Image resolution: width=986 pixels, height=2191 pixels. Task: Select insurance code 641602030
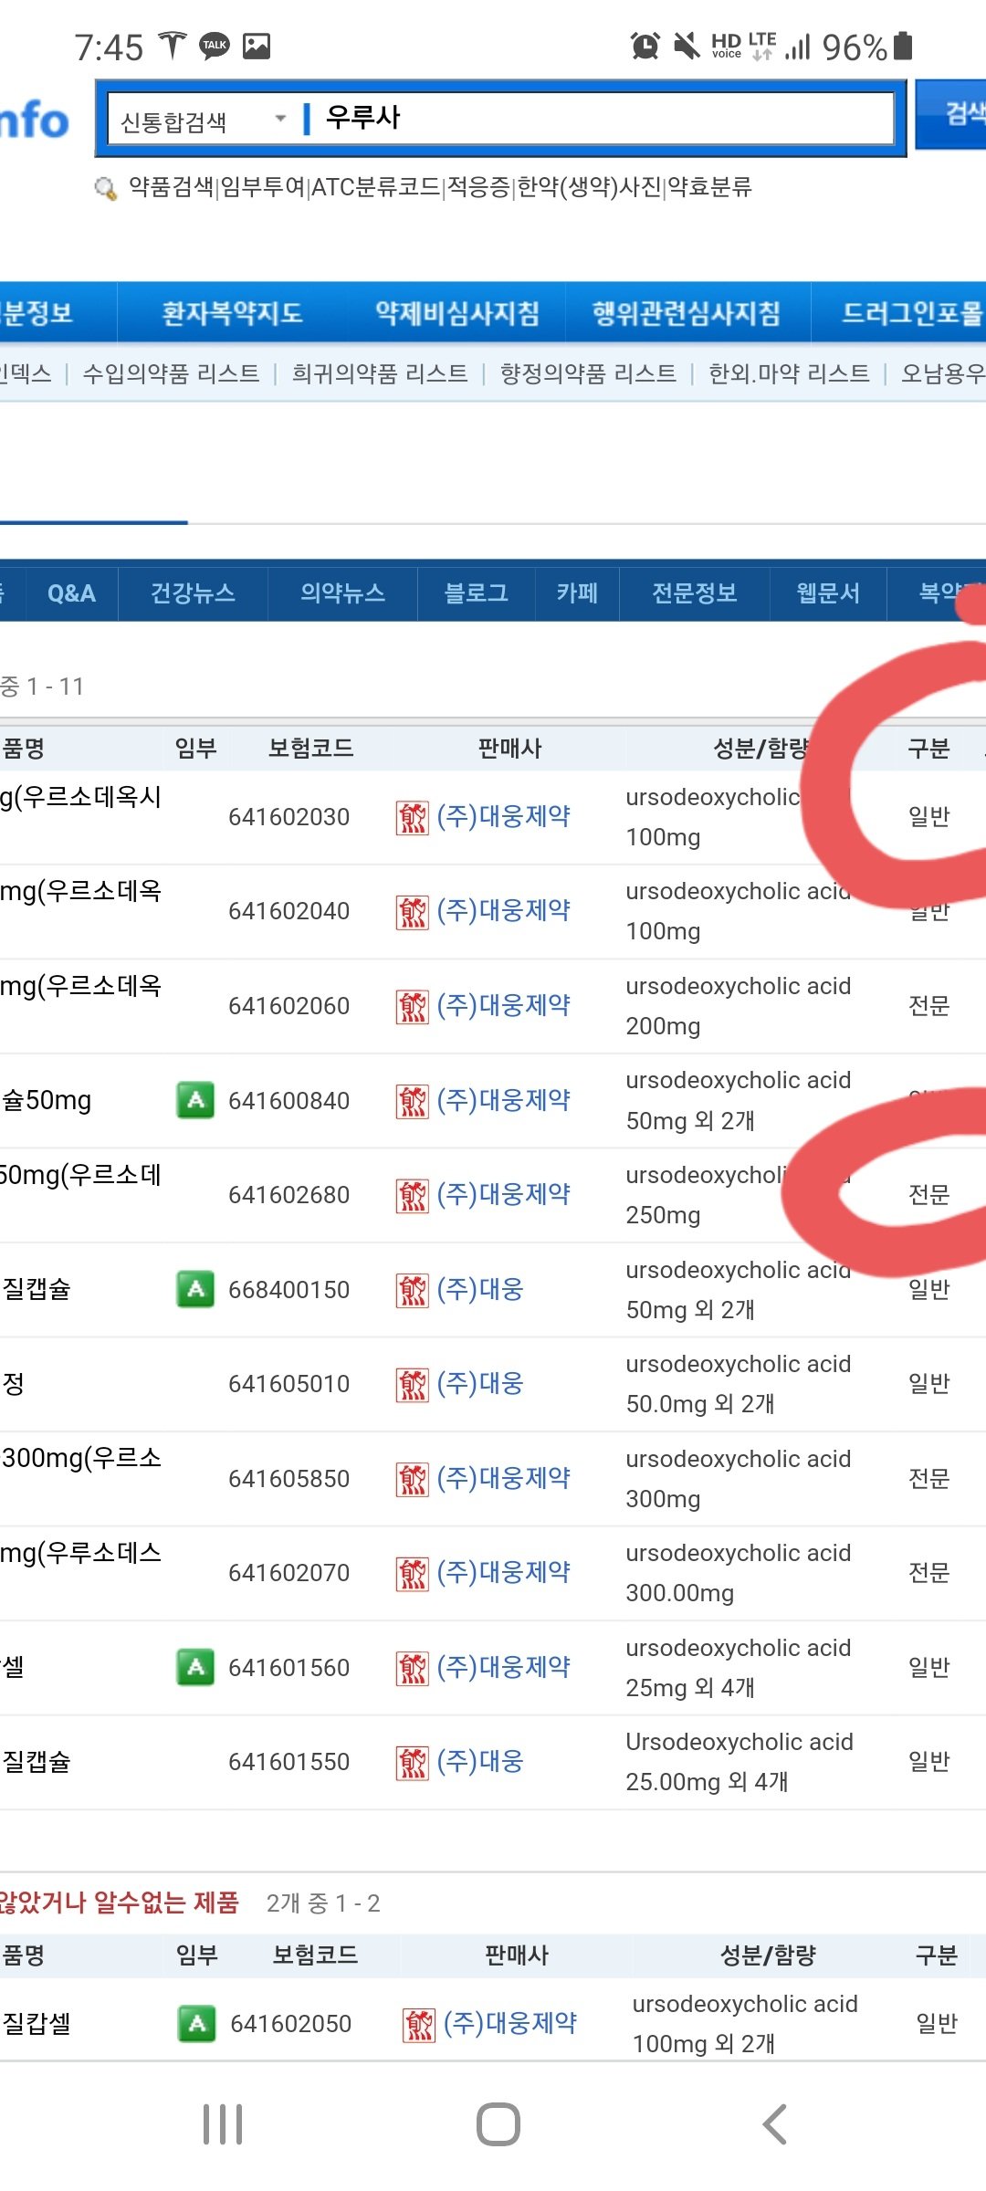click(288, 817)
